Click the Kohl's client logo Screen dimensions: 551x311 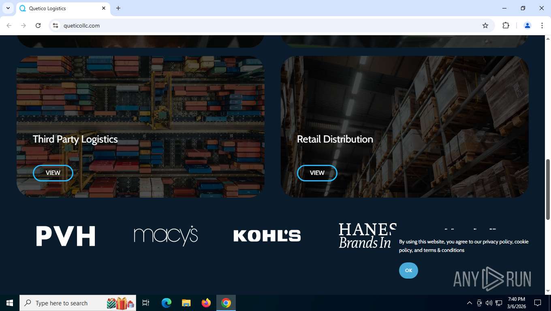tap(267, 236)
